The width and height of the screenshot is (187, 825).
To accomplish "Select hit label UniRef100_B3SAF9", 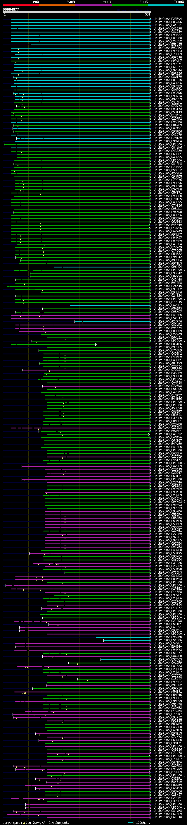I will click(x=168, y=373).
